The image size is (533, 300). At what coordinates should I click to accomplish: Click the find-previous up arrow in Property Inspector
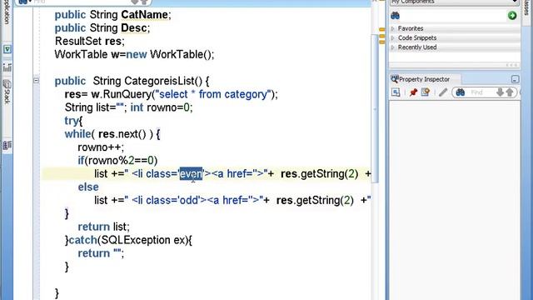pyautogui.click(x=510, y=92)
